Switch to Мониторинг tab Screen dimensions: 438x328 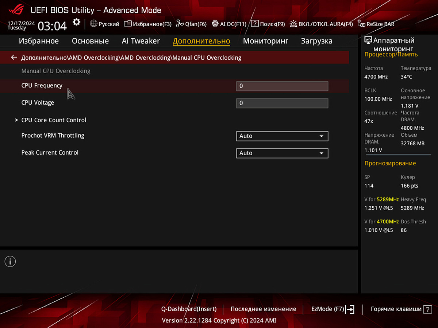tap(266, 41)
